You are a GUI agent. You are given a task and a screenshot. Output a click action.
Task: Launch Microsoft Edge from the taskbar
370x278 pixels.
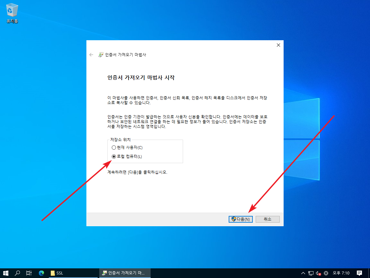point(41,273)
